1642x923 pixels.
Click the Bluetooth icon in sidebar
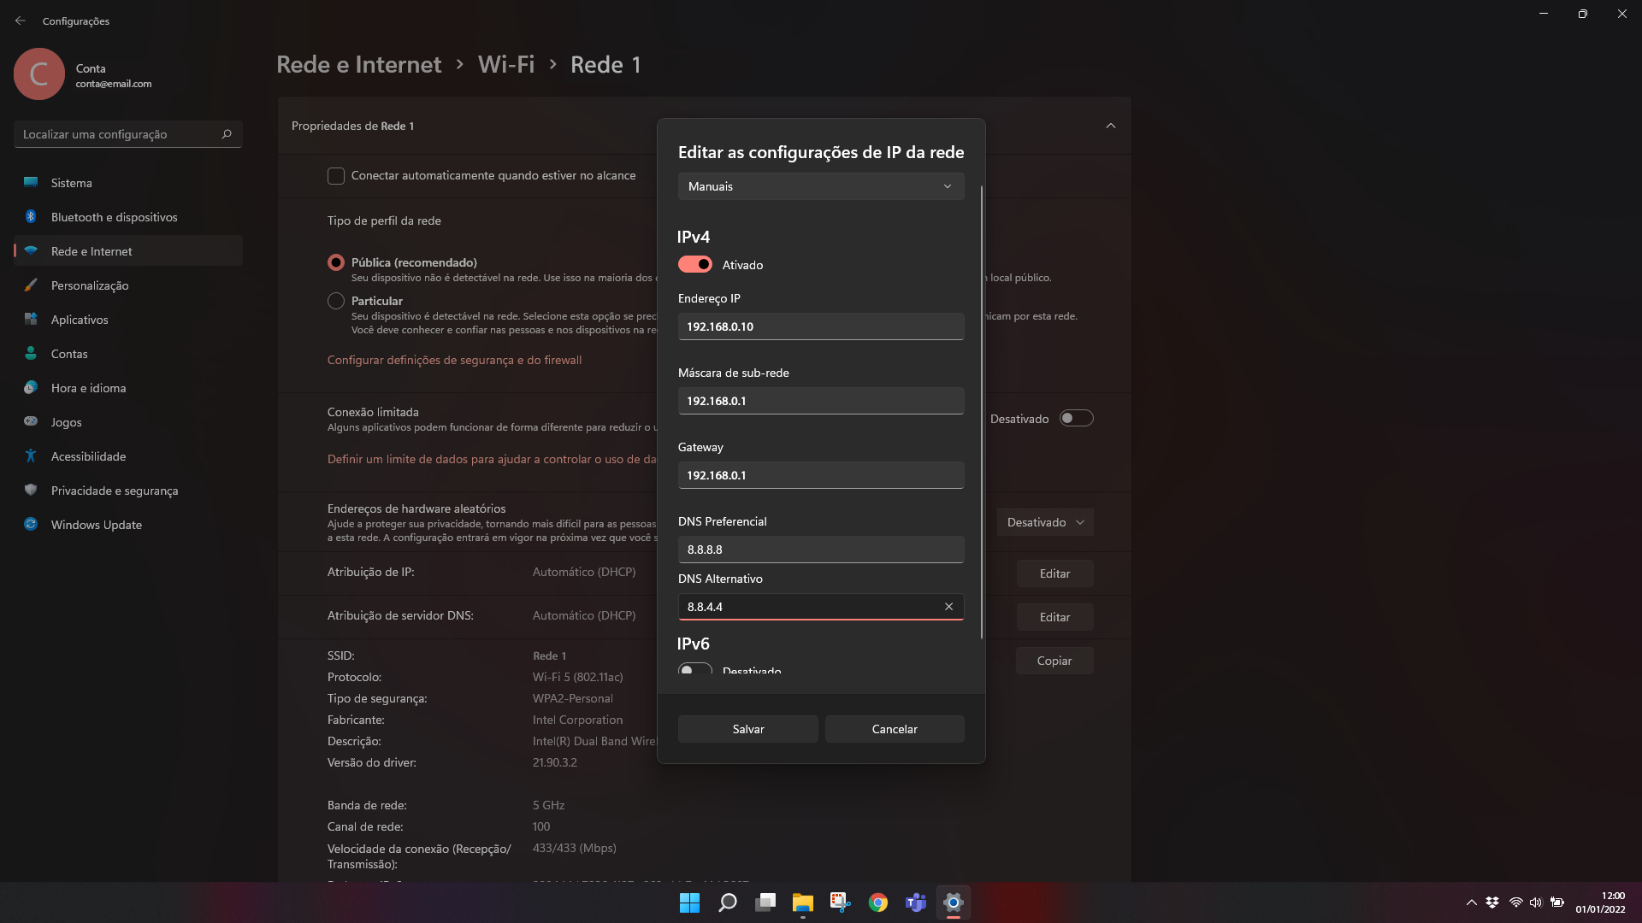[x=31, y=216]
